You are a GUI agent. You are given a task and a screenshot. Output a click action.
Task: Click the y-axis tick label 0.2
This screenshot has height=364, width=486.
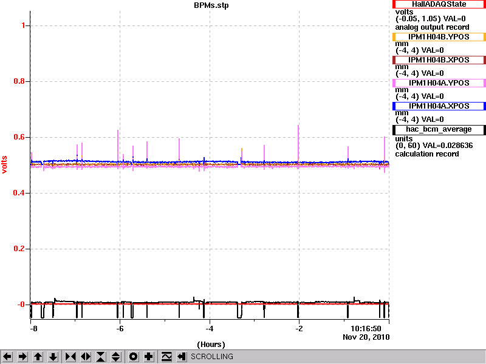point(19,249)
